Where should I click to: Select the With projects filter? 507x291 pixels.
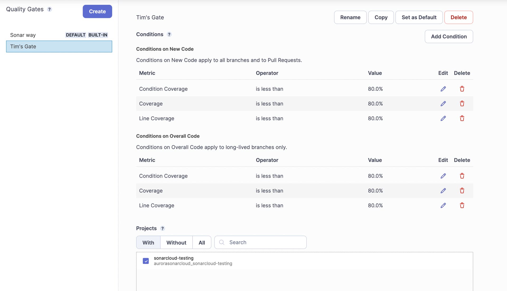pos(148,242)
